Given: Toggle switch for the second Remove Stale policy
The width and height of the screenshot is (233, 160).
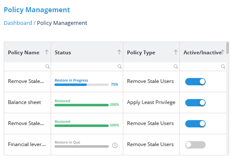Looking at the screenshot, I should [195, 124].
